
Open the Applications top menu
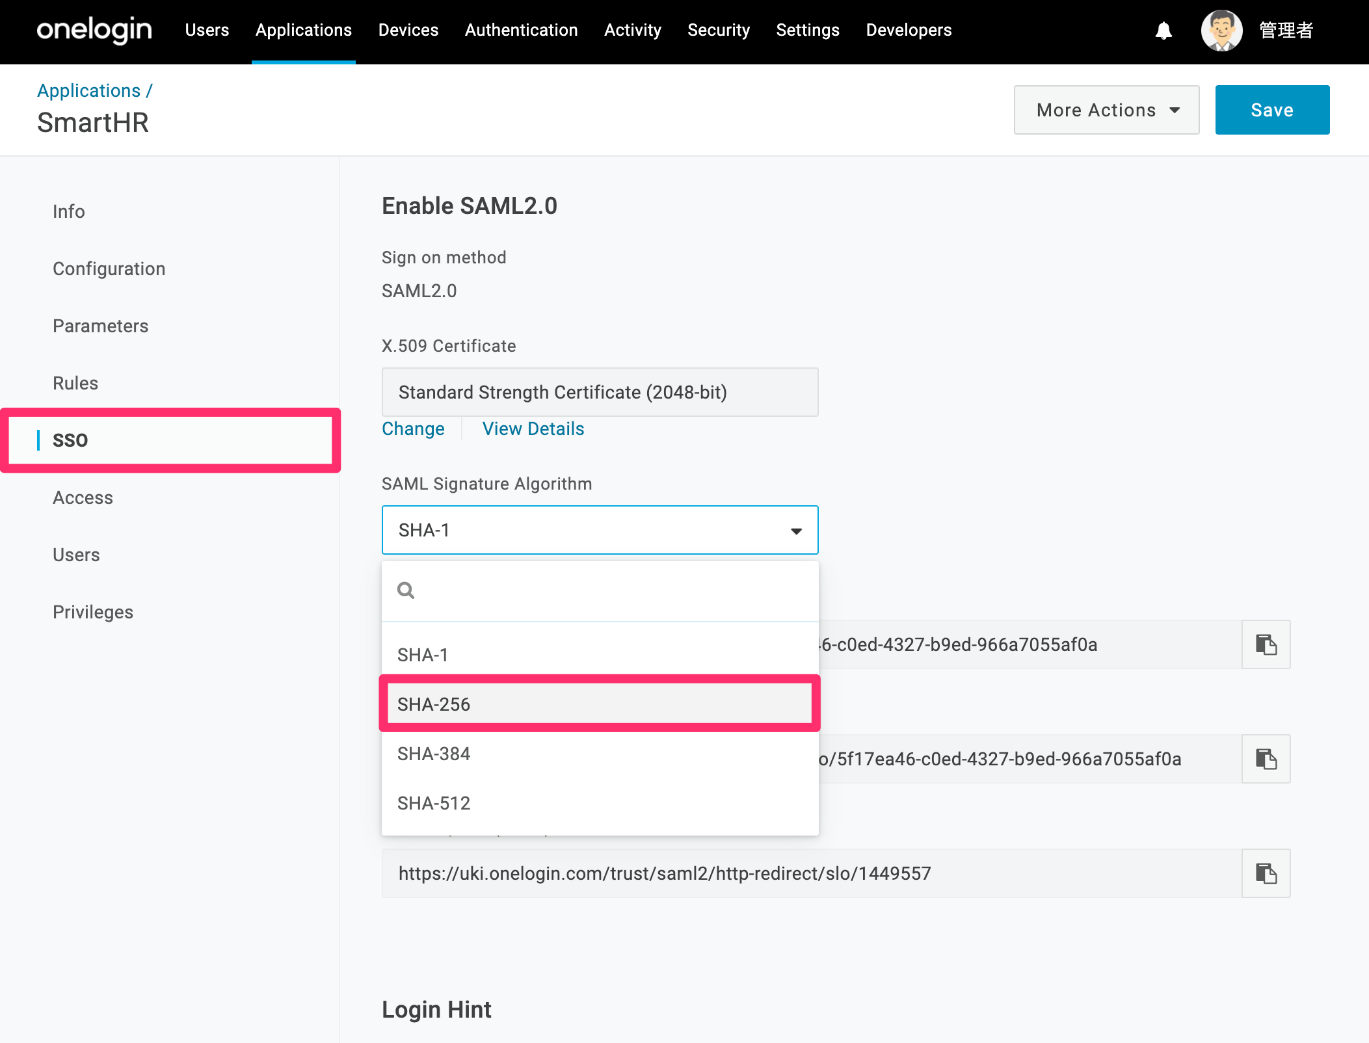303,30
